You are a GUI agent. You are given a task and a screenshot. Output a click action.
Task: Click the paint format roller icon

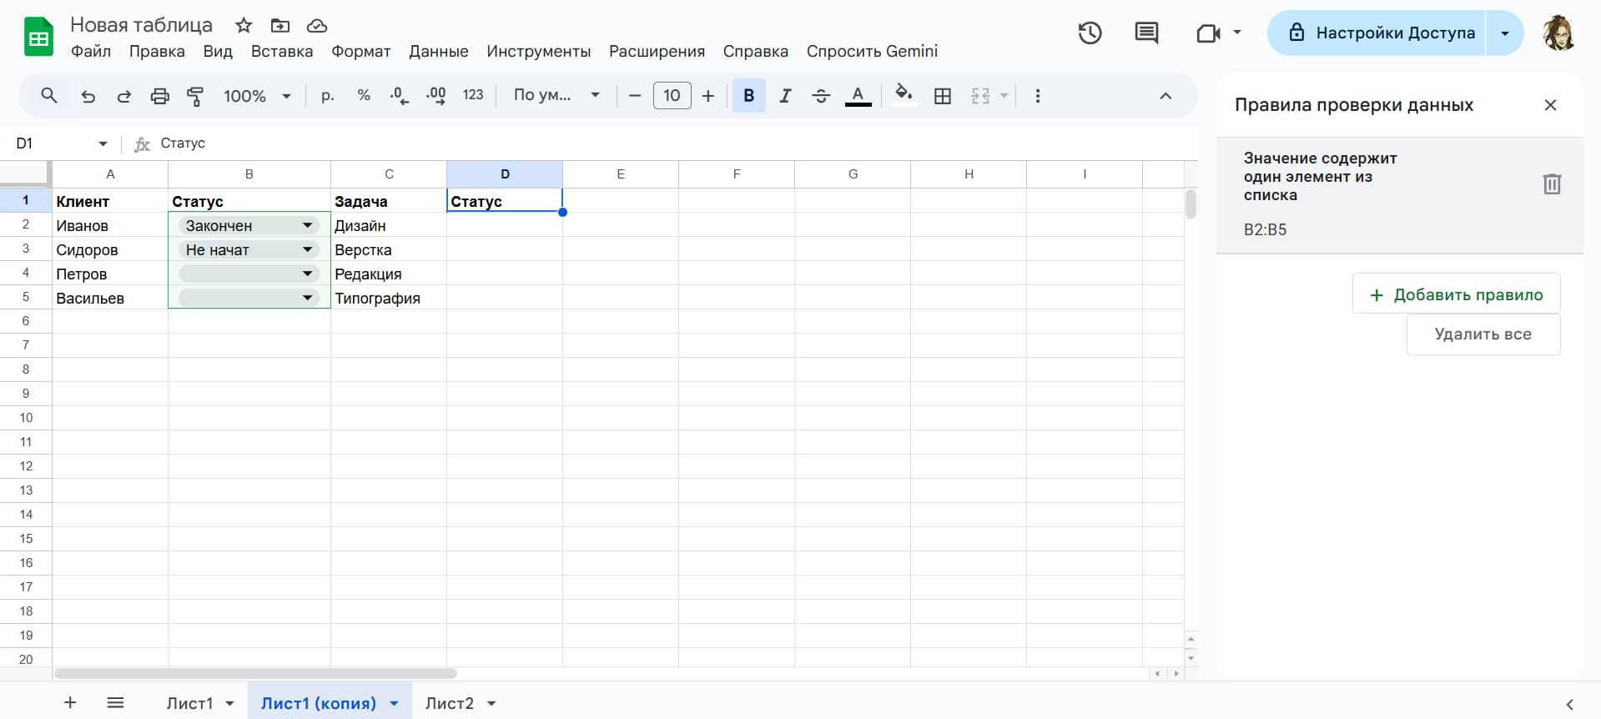[x=195, y=96]
